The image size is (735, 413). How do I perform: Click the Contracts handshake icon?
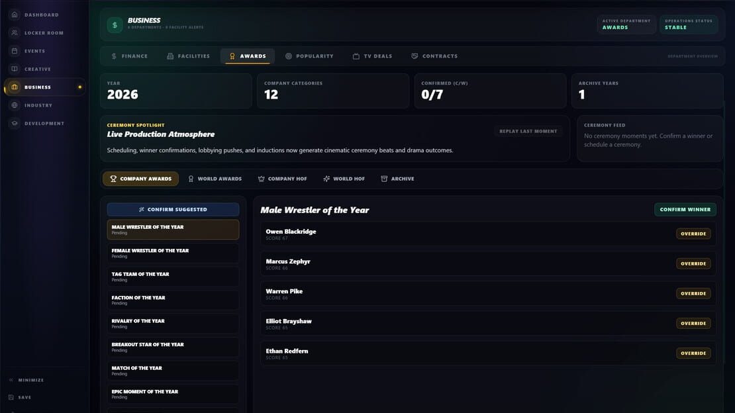[415, 56]
